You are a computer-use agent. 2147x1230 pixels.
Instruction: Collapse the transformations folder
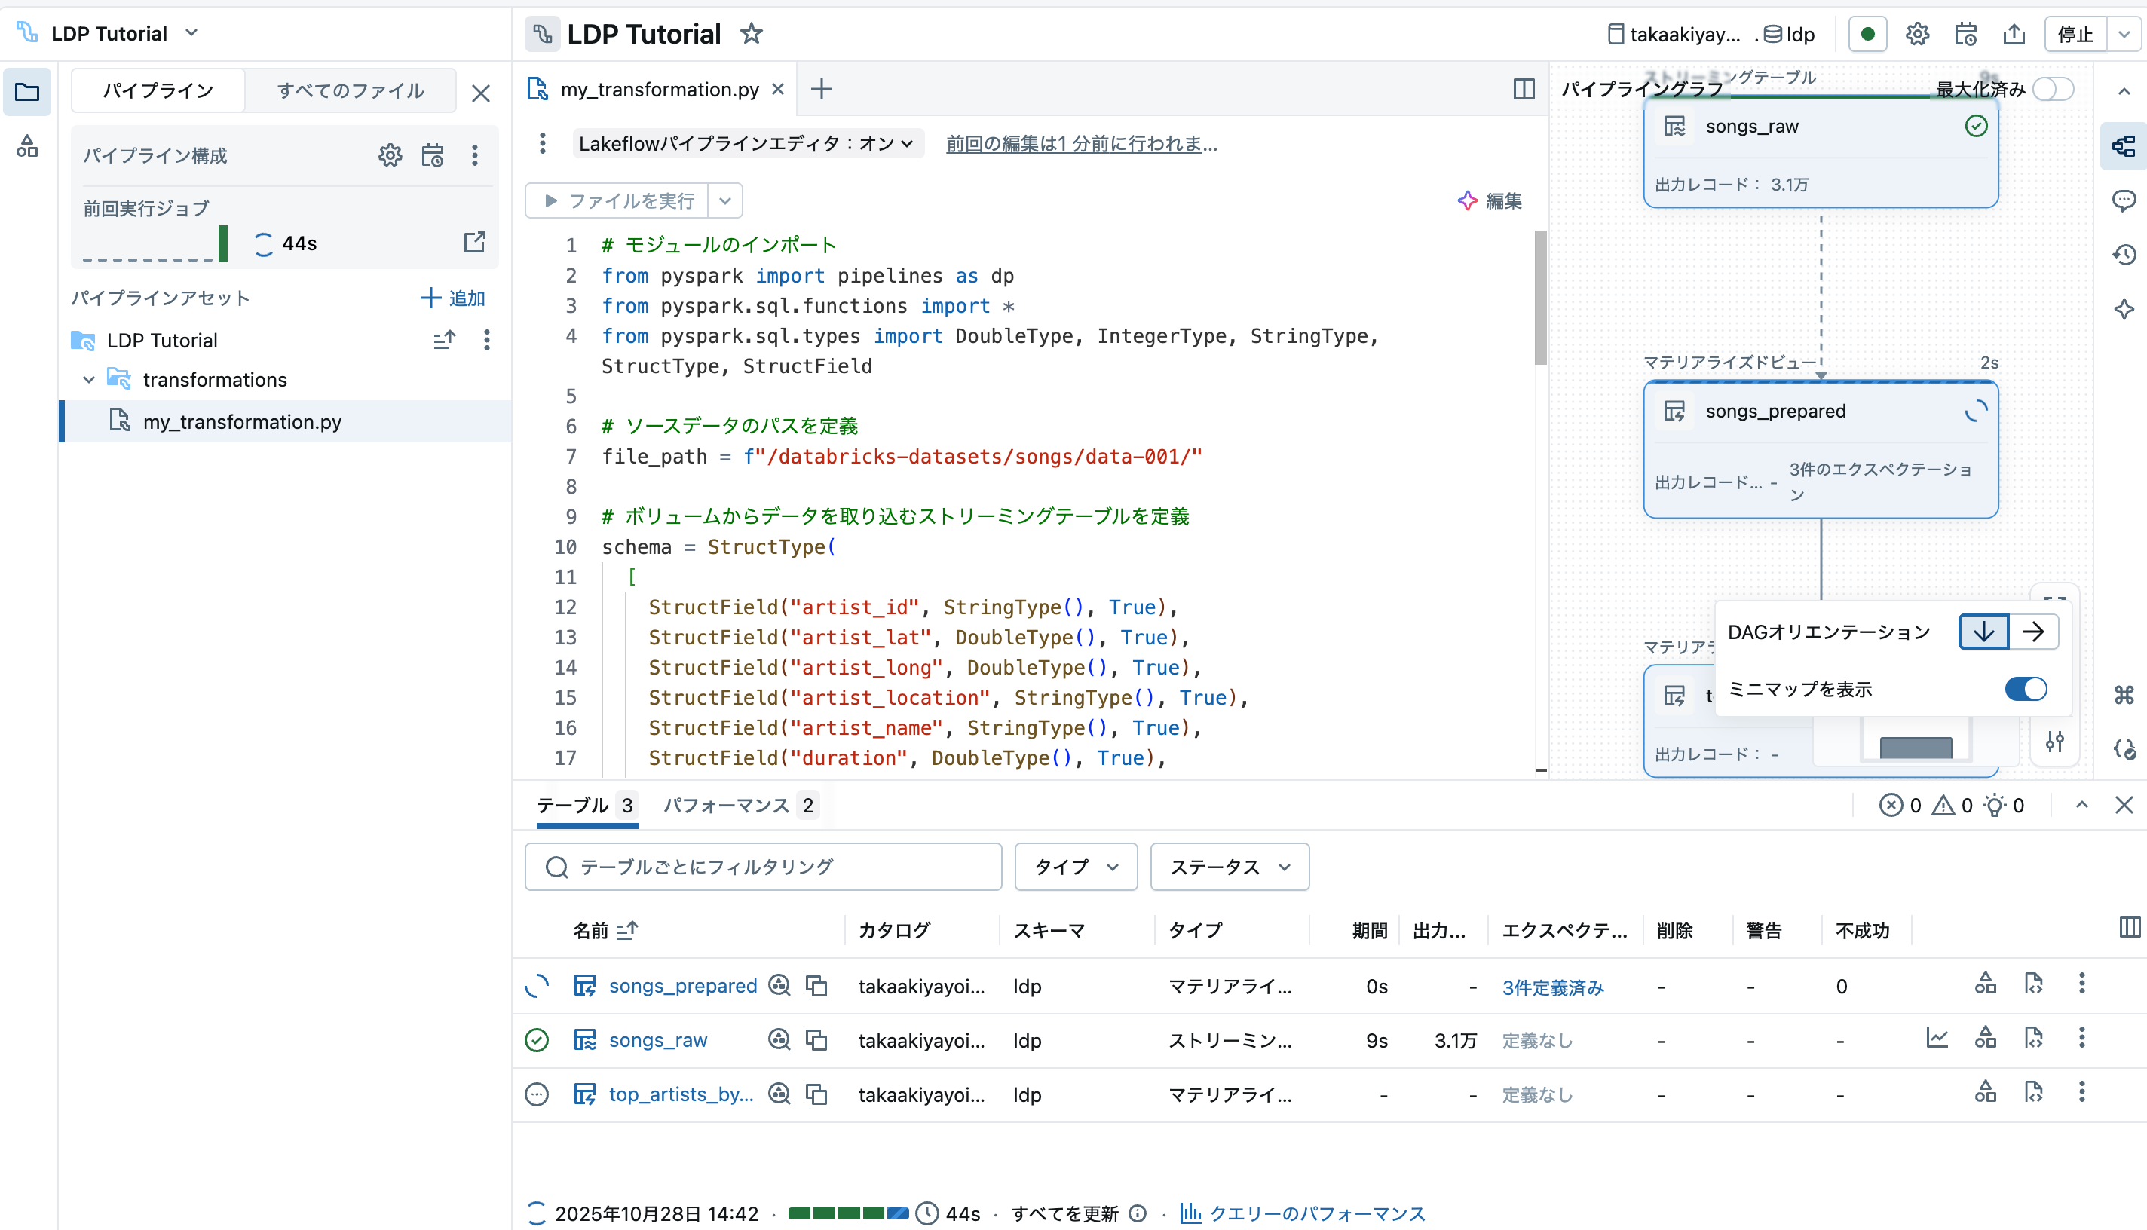[90, 379]
